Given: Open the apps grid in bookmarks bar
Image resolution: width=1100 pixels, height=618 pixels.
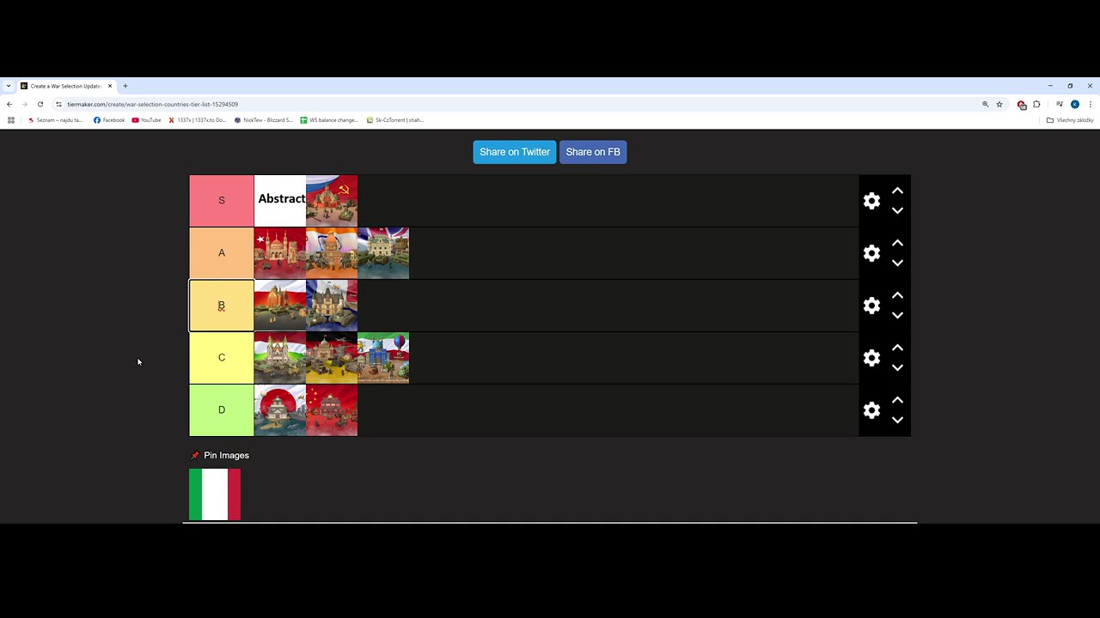Looking at the screenshot, I should pos(11,120).
